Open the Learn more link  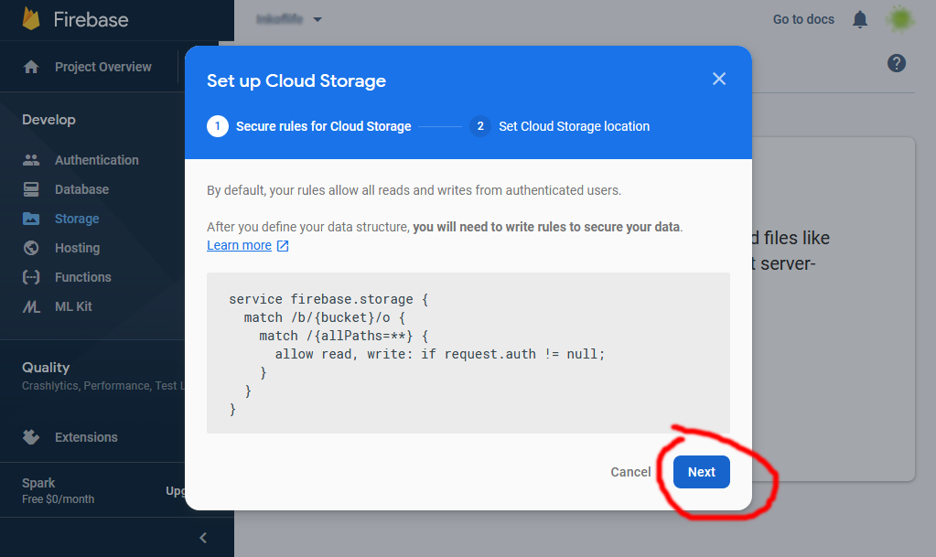240,245
